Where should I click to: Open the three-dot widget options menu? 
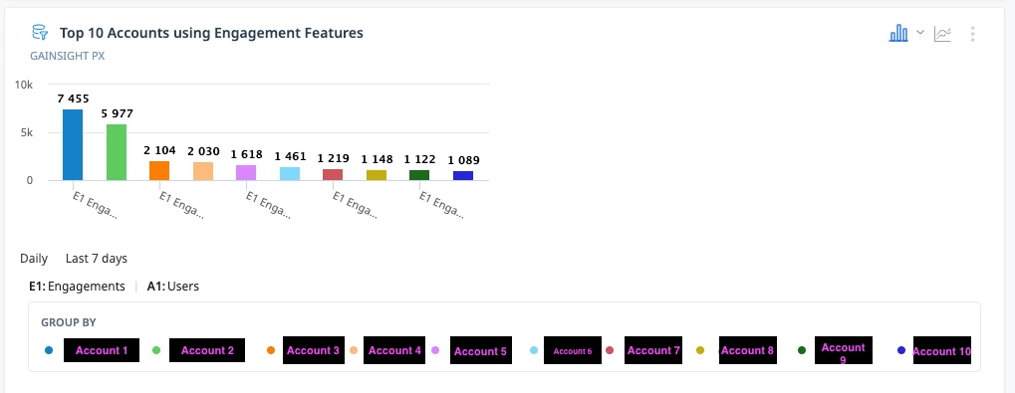(x=972, y=34)
